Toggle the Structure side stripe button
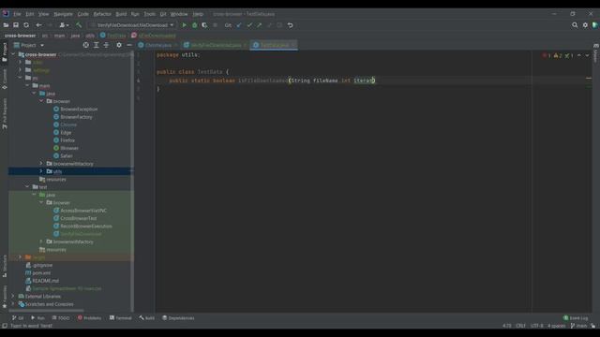Screen dimensions: 600x337 click(5, 266)
